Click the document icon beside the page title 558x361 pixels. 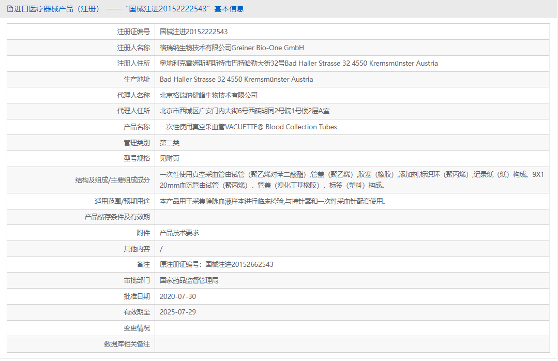(9, 9)
